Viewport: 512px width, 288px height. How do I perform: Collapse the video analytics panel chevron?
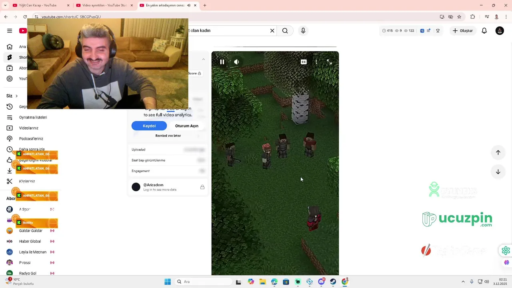203,59
